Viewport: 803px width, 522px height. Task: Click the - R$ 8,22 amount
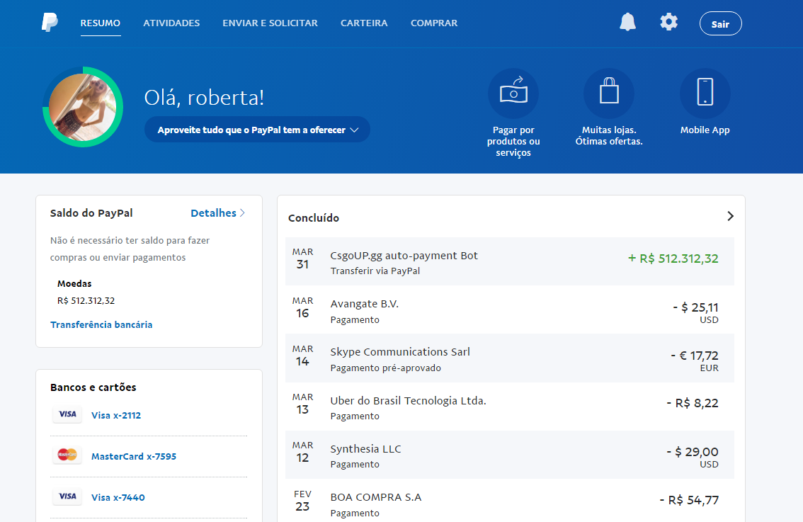tap(693, 403)
